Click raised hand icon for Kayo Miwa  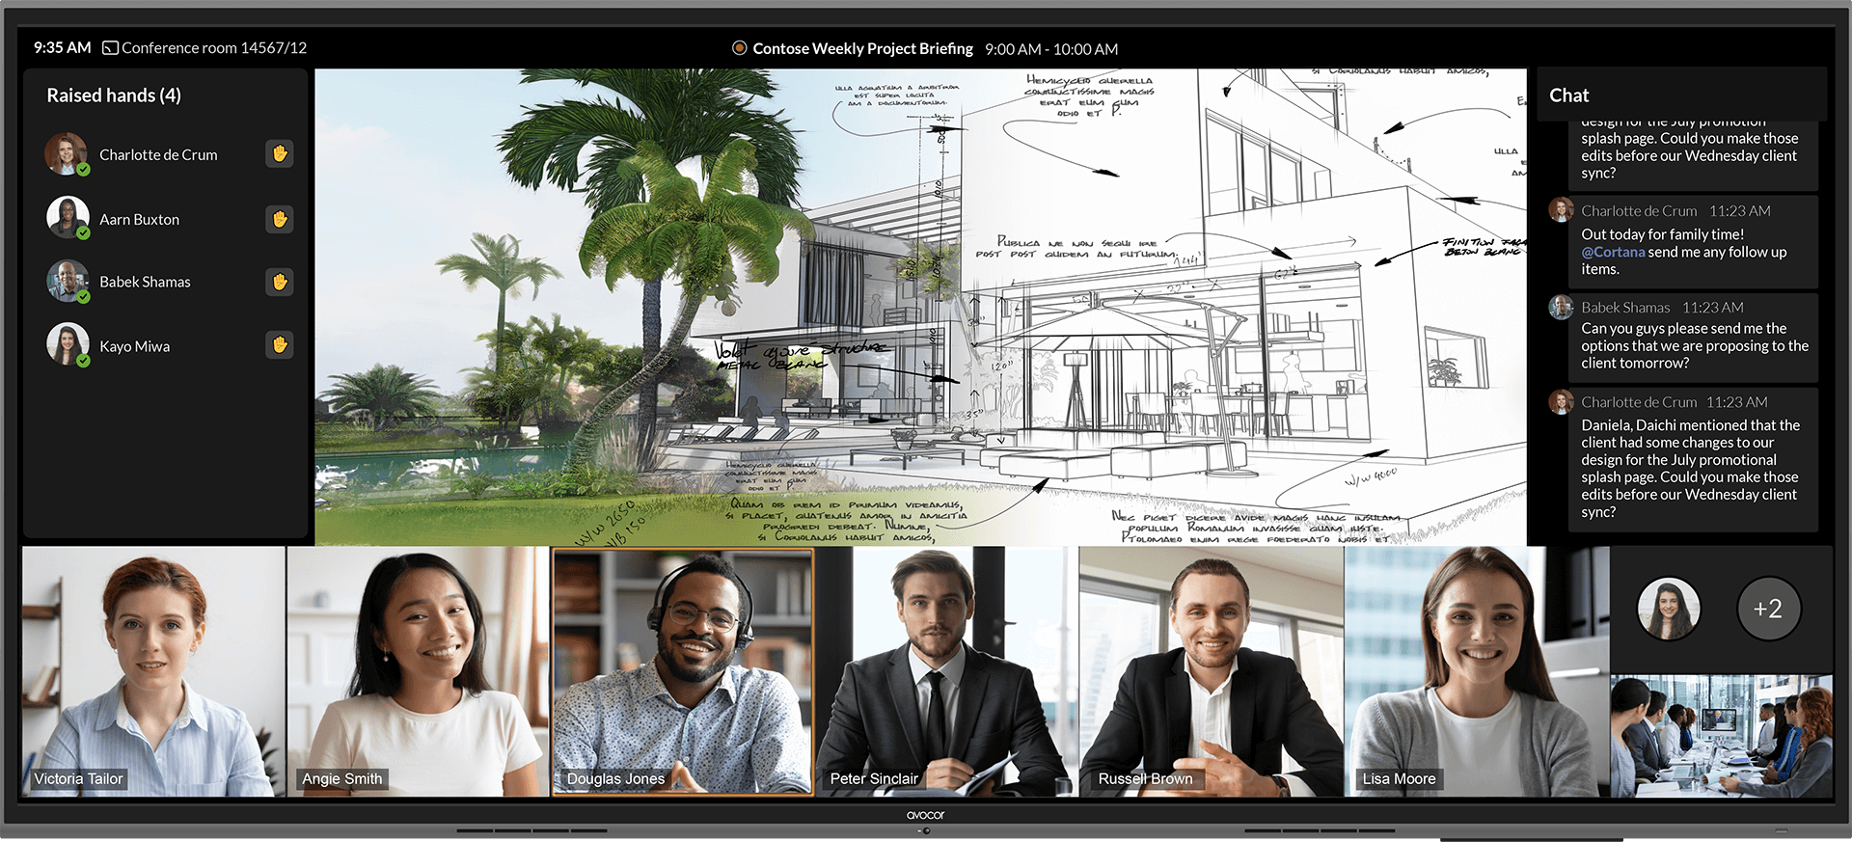click(x=280, y=344)
